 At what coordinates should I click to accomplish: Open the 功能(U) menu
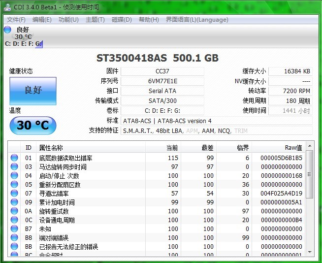pyautogui.click(x=68, y=20)
